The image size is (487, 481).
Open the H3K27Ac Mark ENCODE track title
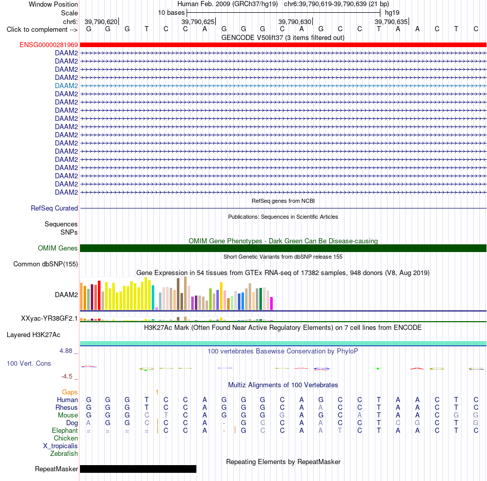point(282,328)
